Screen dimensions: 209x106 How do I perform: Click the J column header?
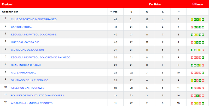coord(131,12)
